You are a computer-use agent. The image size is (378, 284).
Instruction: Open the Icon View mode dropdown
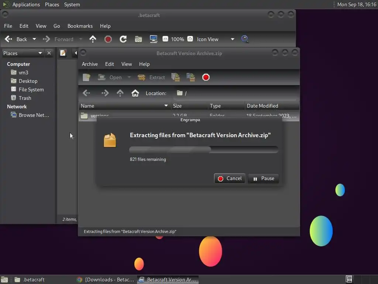point(216,39)
